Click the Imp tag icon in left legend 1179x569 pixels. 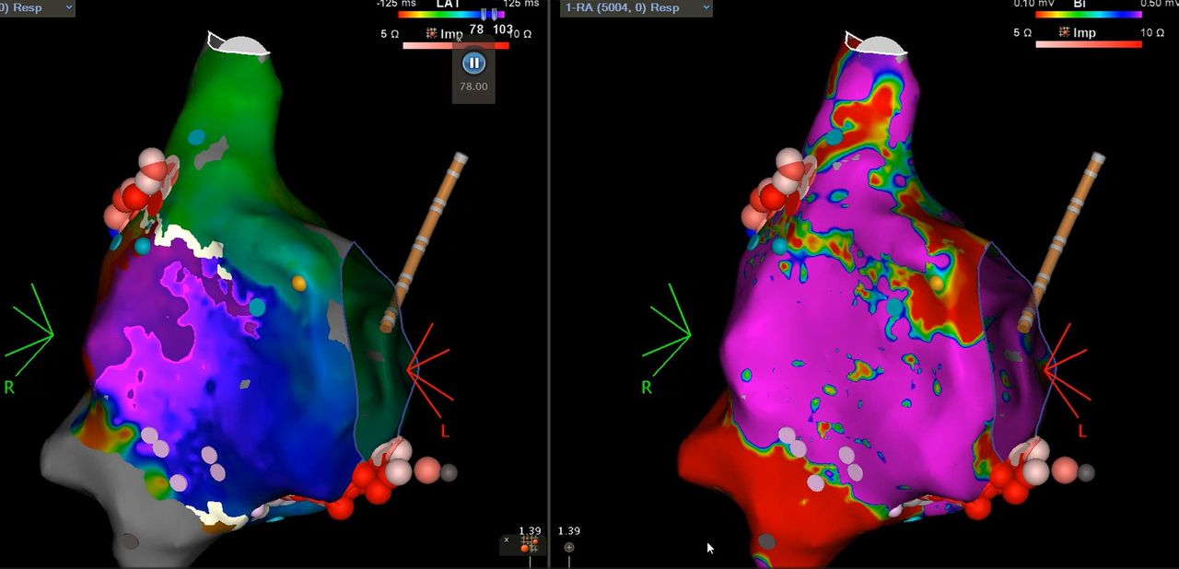coord(431,33)
